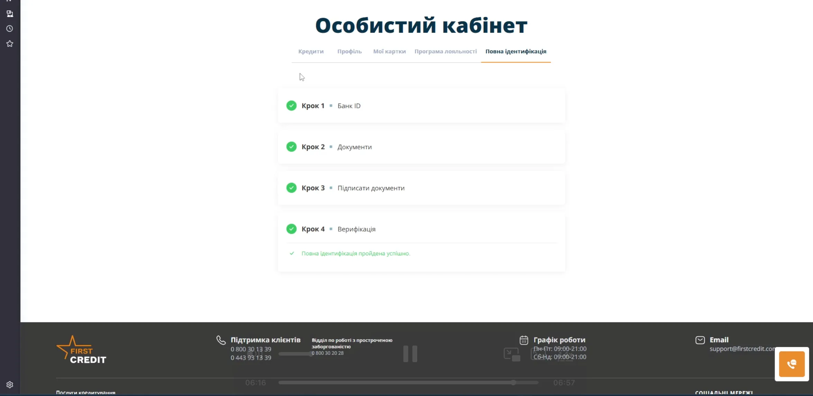Click the green checkmark on Крок 4

tap(291, 228)
